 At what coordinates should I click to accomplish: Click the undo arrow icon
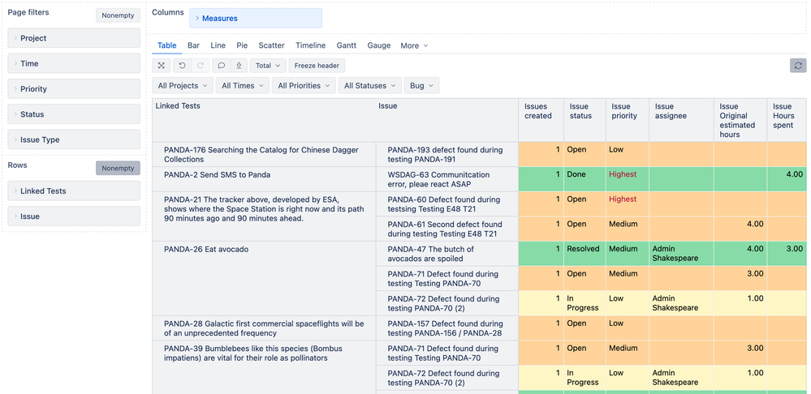(x=183, y=66)
